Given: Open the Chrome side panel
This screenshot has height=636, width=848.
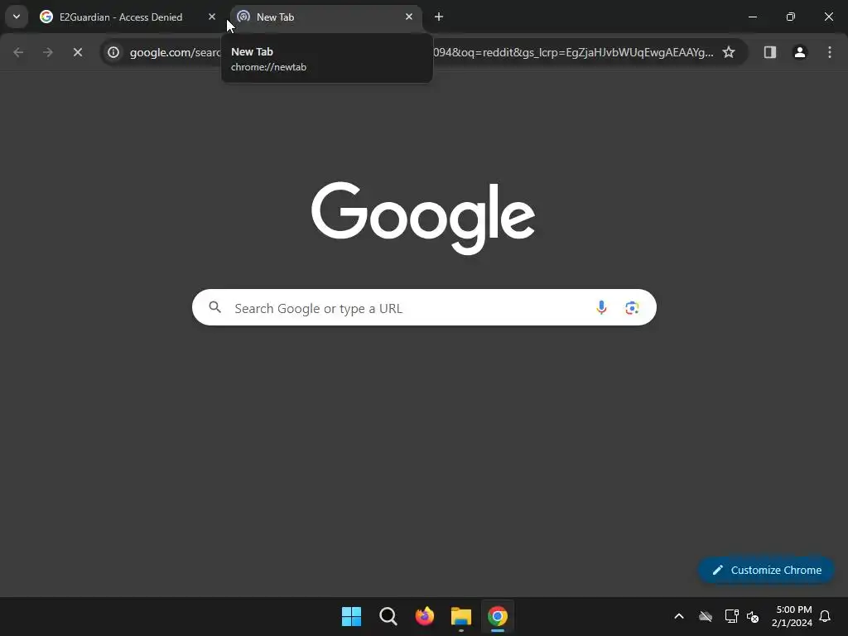Looking at the screenshot, I should pyautogui.click(x=770, y=52).
